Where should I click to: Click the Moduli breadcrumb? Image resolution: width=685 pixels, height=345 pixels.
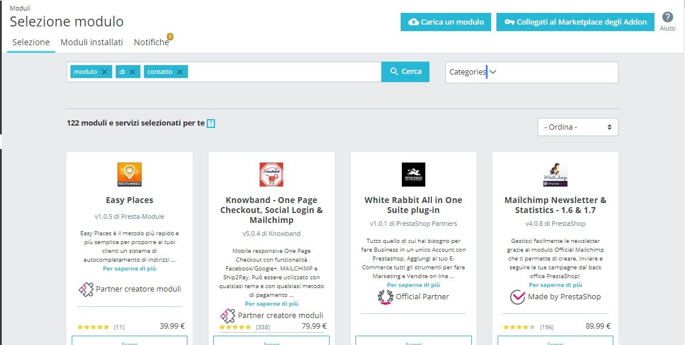(20, 8)
